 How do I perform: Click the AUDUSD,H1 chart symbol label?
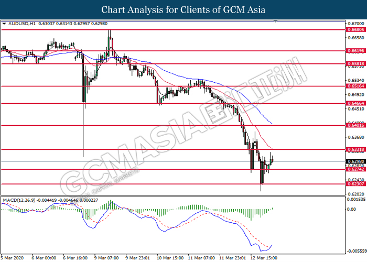22,24
